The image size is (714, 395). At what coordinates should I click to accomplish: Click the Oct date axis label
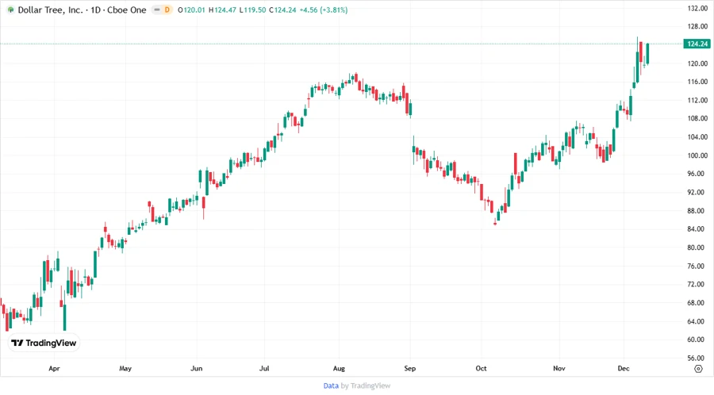click(x=481, y=369)
